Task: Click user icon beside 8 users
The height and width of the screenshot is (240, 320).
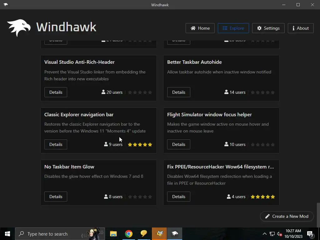Action: (106, 197)
